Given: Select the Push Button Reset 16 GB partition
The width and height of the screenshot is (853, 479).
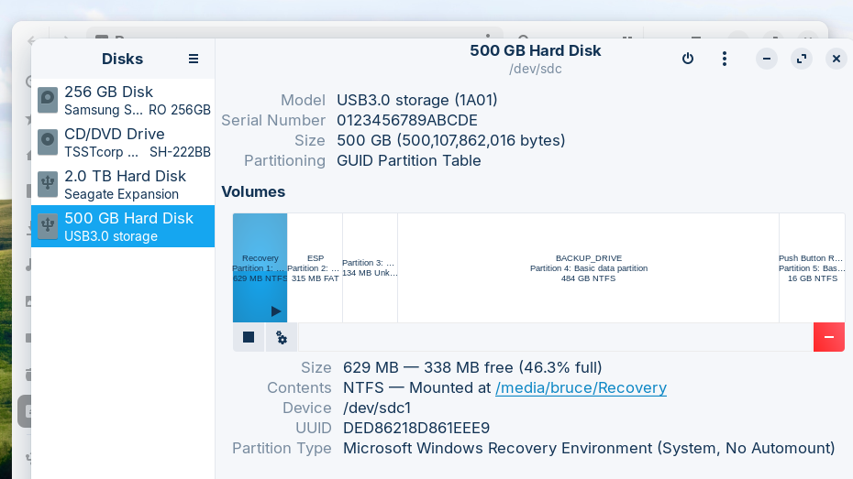Looking at the screenshot, I should click(811, 267).
